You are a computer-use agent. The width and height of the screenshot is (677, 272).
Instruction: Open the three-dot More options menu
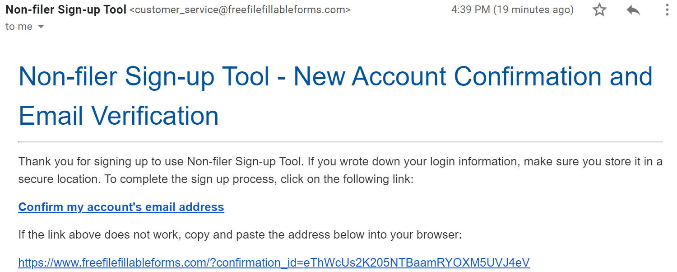pyautogui.click(x=667, y=10)
